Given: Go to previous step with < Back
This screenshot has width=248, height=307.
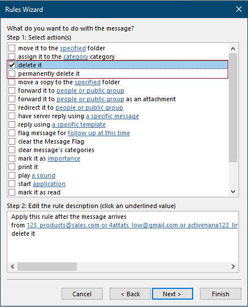Looking at the screenshot, I should click(130, 293).
